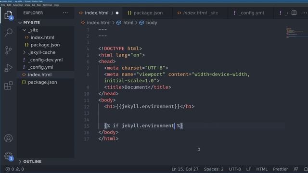
Task: Open the Help menu
Action: (56, 5)
